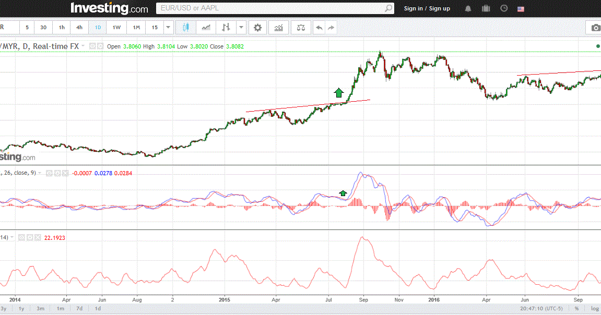Open the indicators icon on the toolbar
Image resolution: width=601 pixels, height=315 pixels.
pyautogui.click(x=278, y=27)
